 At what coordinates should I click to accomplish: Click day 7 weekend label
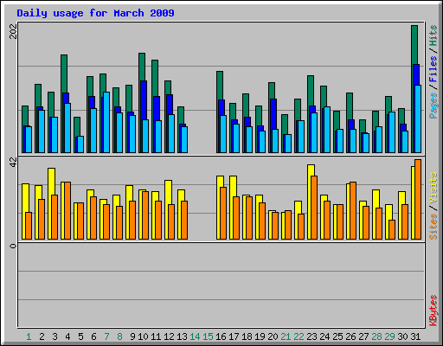[x=106, y=336]
